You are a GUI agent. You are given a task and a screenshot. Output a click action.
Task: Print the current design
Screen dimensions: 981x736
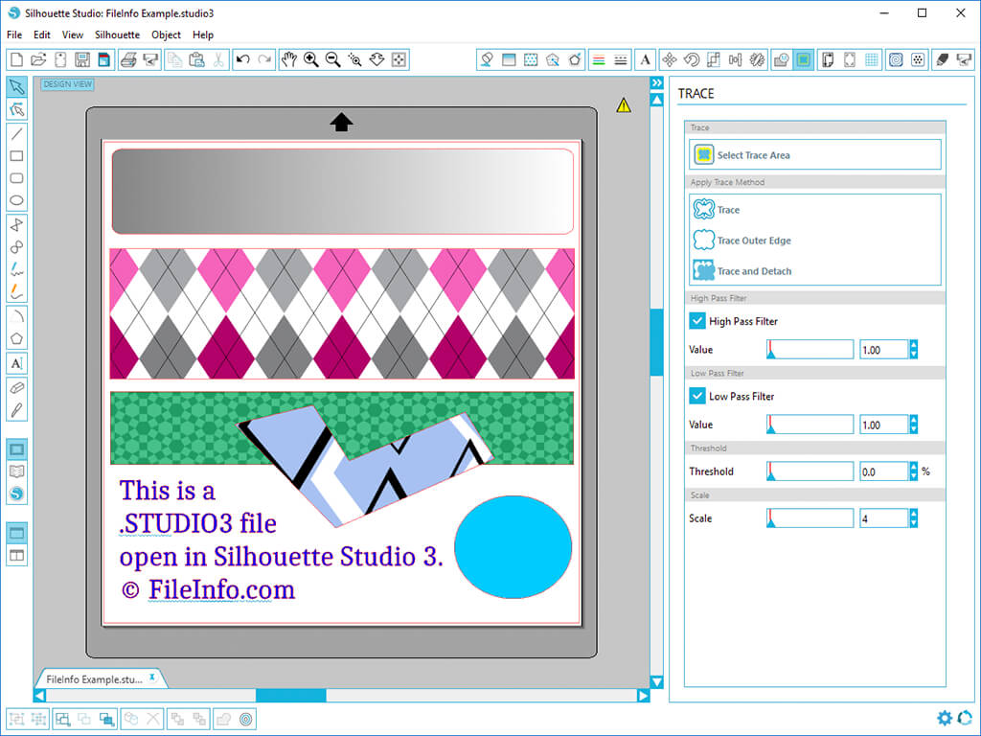tap(128, 59)
